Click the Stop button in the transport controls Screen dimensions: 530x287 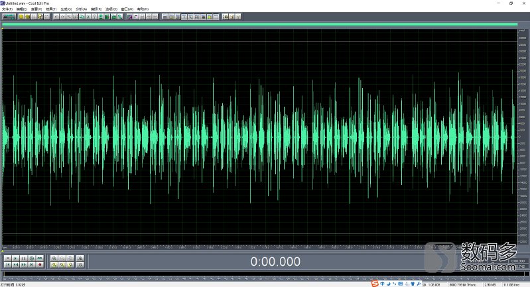(x=7, y=257)
